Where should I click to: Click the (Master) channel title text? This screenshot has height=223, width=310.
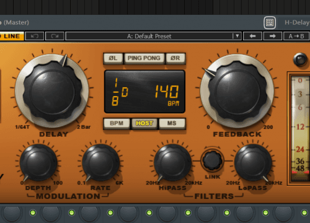point(16,22)
